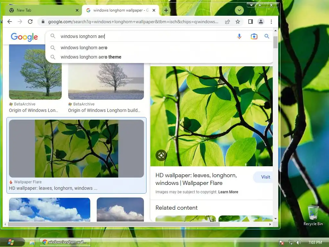
Task: Open preview title HD wallpaper Wallpaper Flare
Action: click(196, 179)
